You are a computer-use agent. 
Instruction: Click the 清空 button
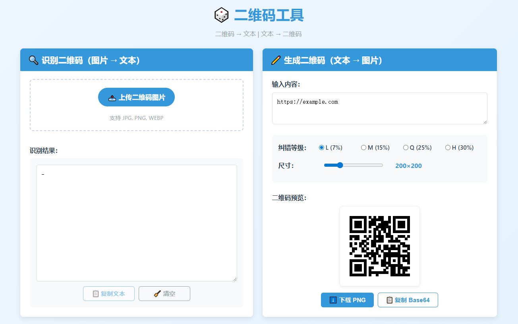(x=164, y=294)
